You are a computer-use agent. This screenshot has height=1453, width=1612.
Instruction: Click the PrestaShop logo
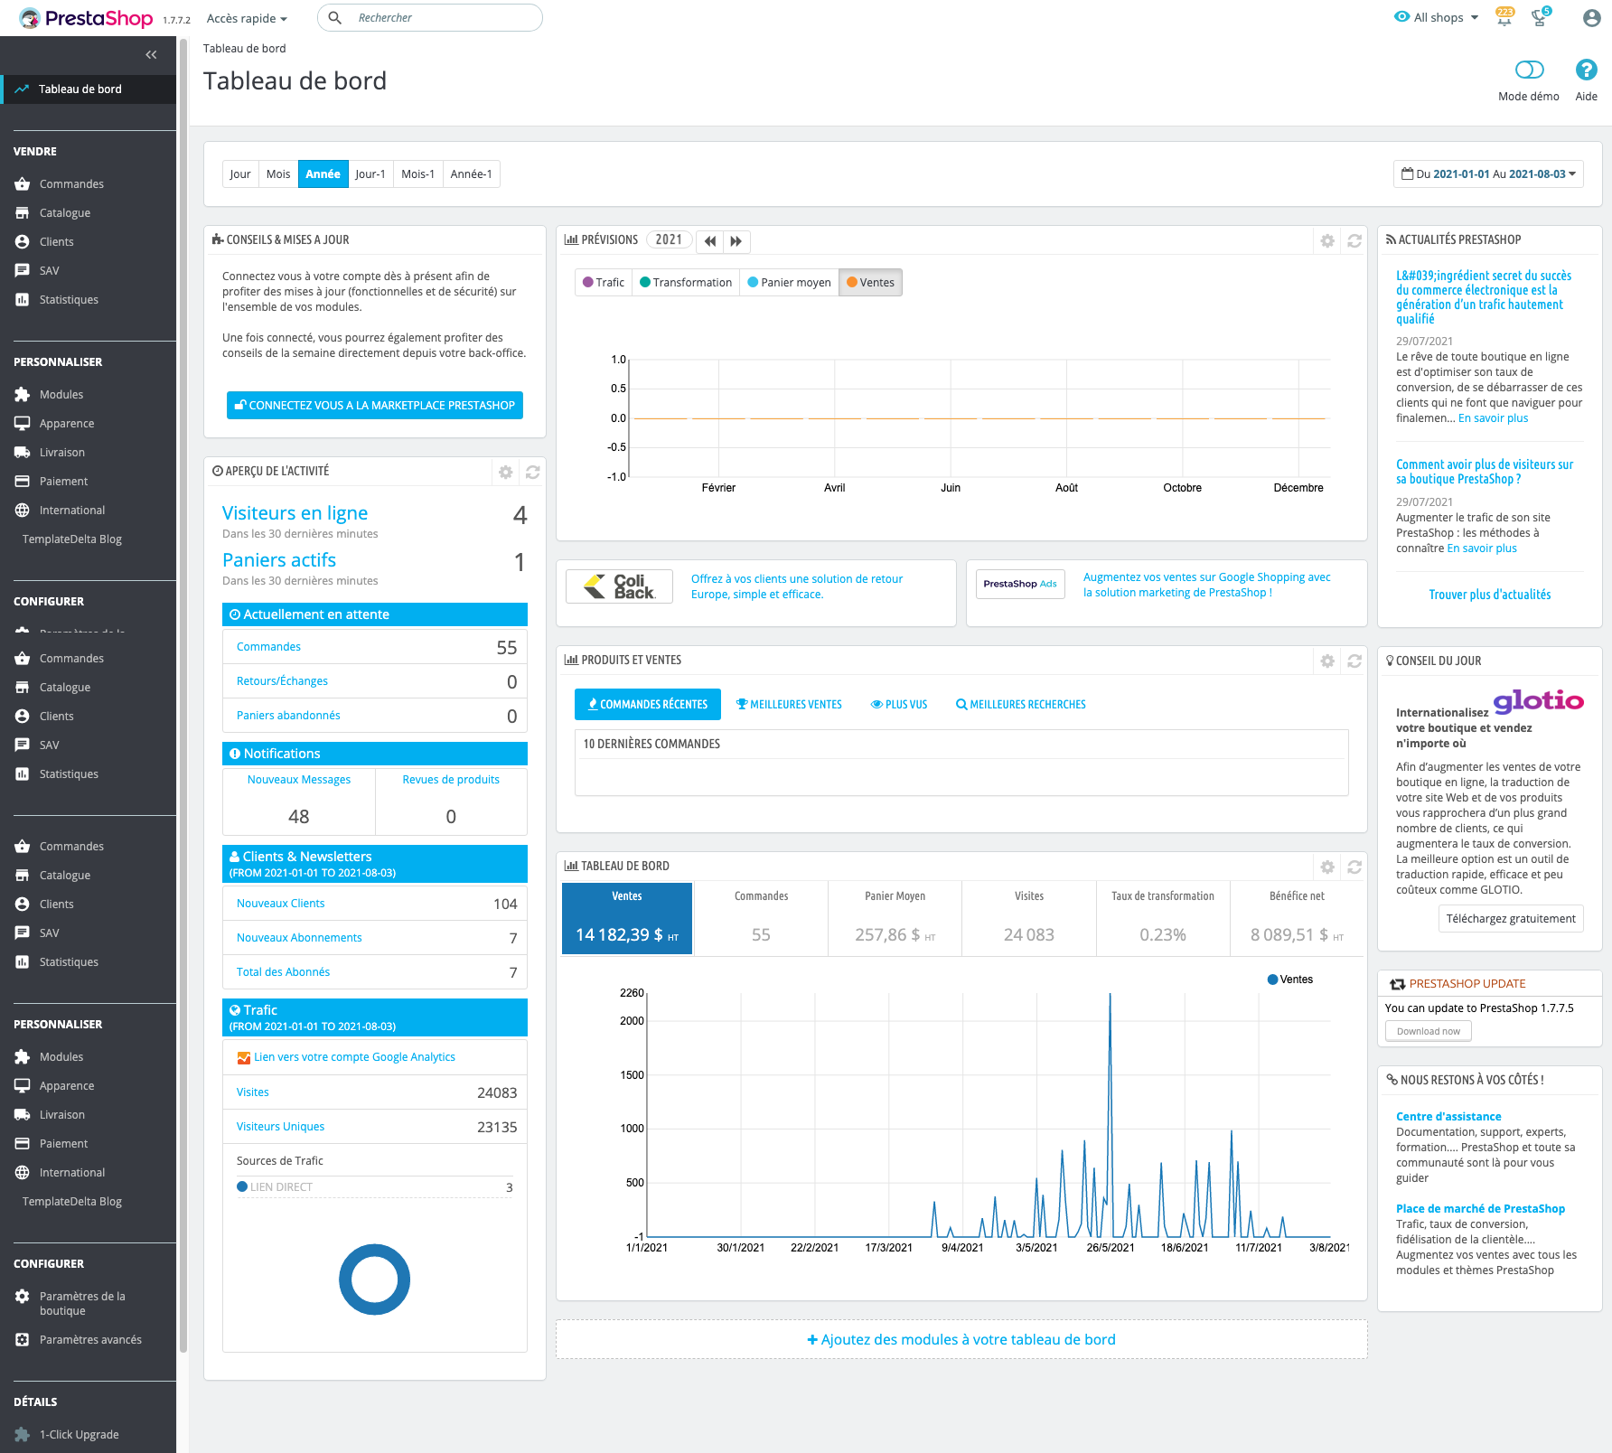point(86,18)
